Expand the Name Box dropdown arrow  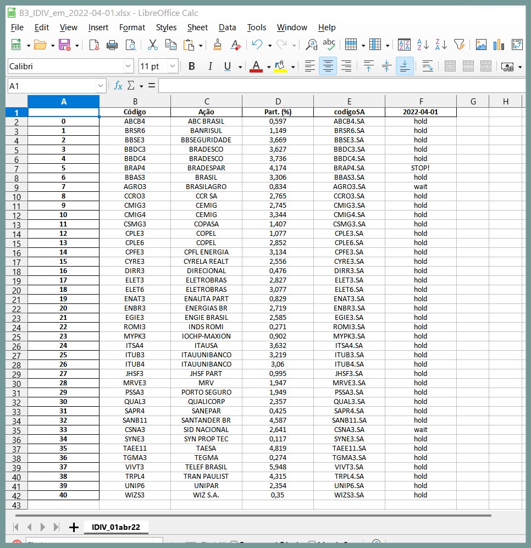[x=101, y=86]
